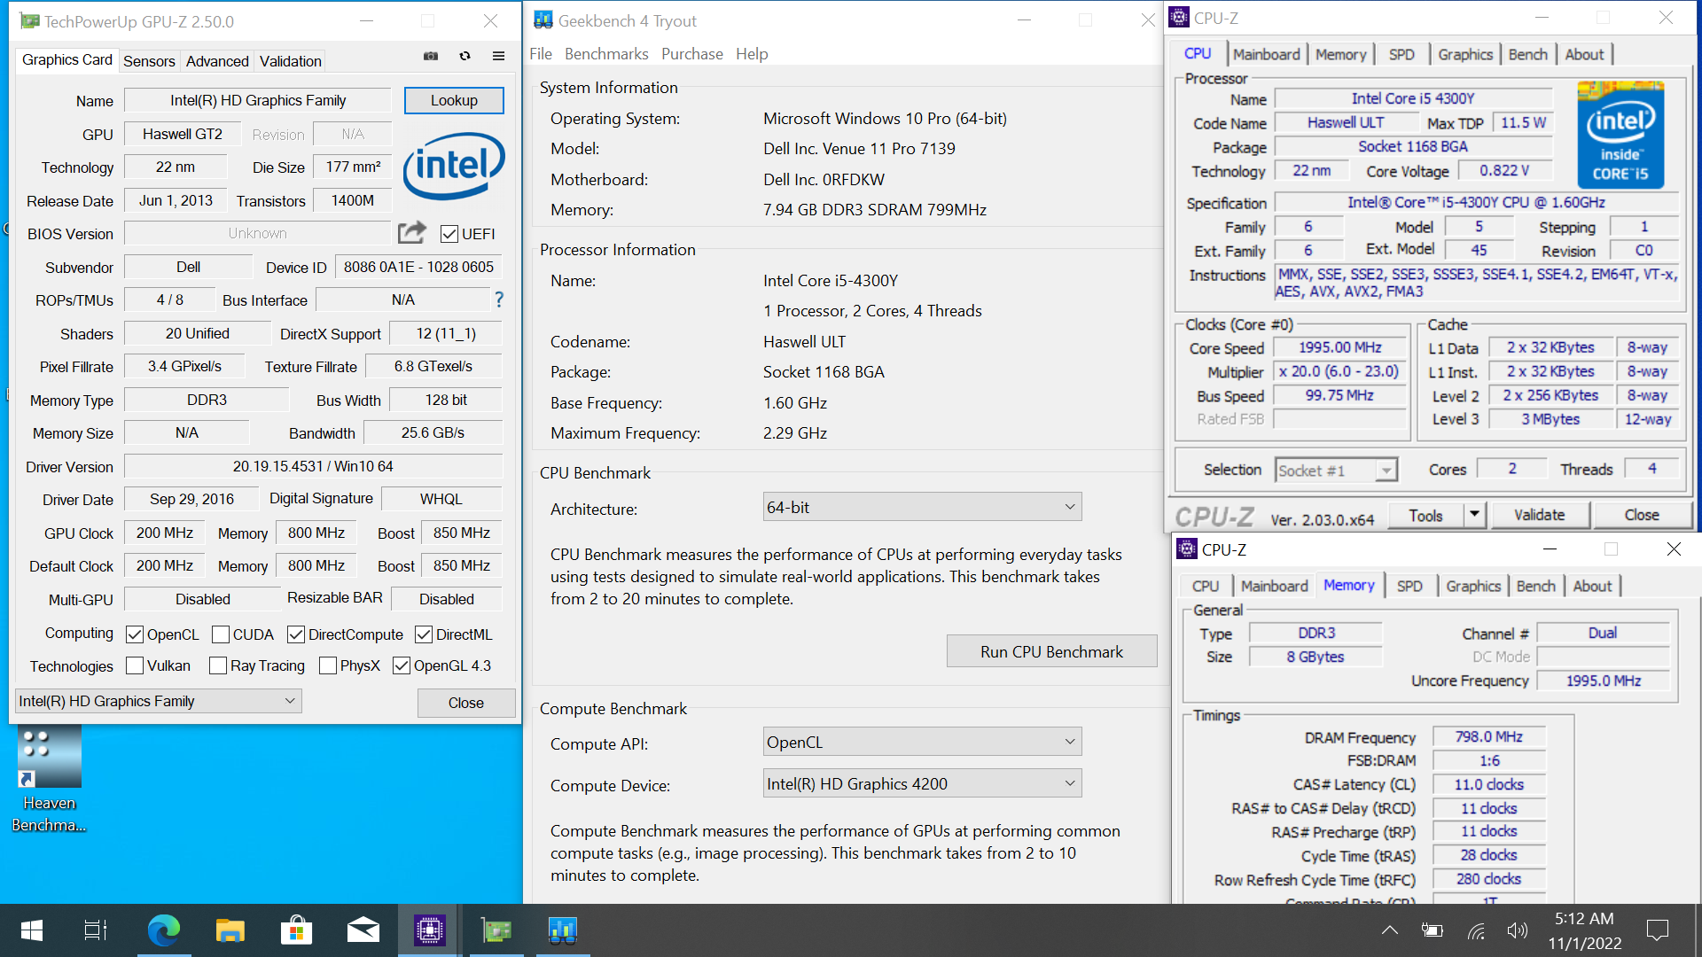Toggle the UEFI checkbox
Viewport: 1702px width, 957px height.
pos(449,234)
